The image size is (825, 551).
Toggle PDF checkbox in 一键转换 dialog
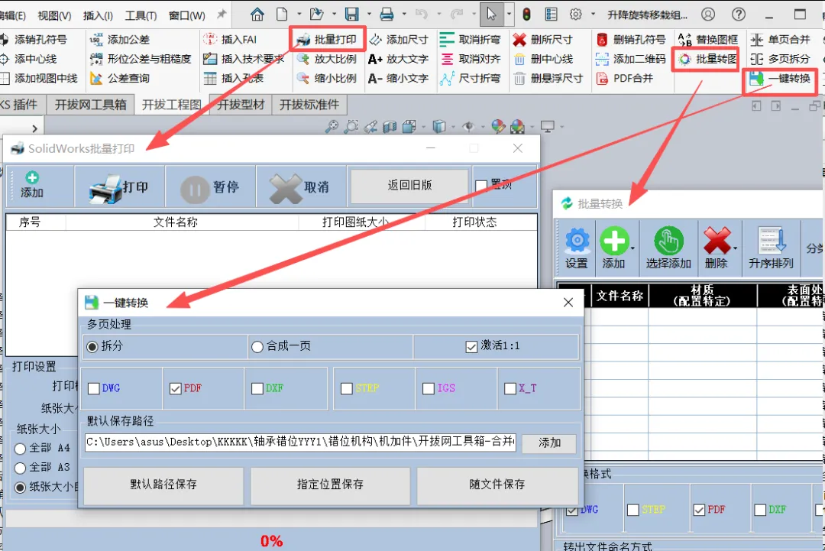pyautogui.click(x=176, y=388)
